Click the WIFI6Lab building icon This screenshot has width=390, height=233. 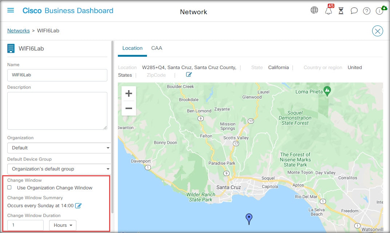point(11,48)
